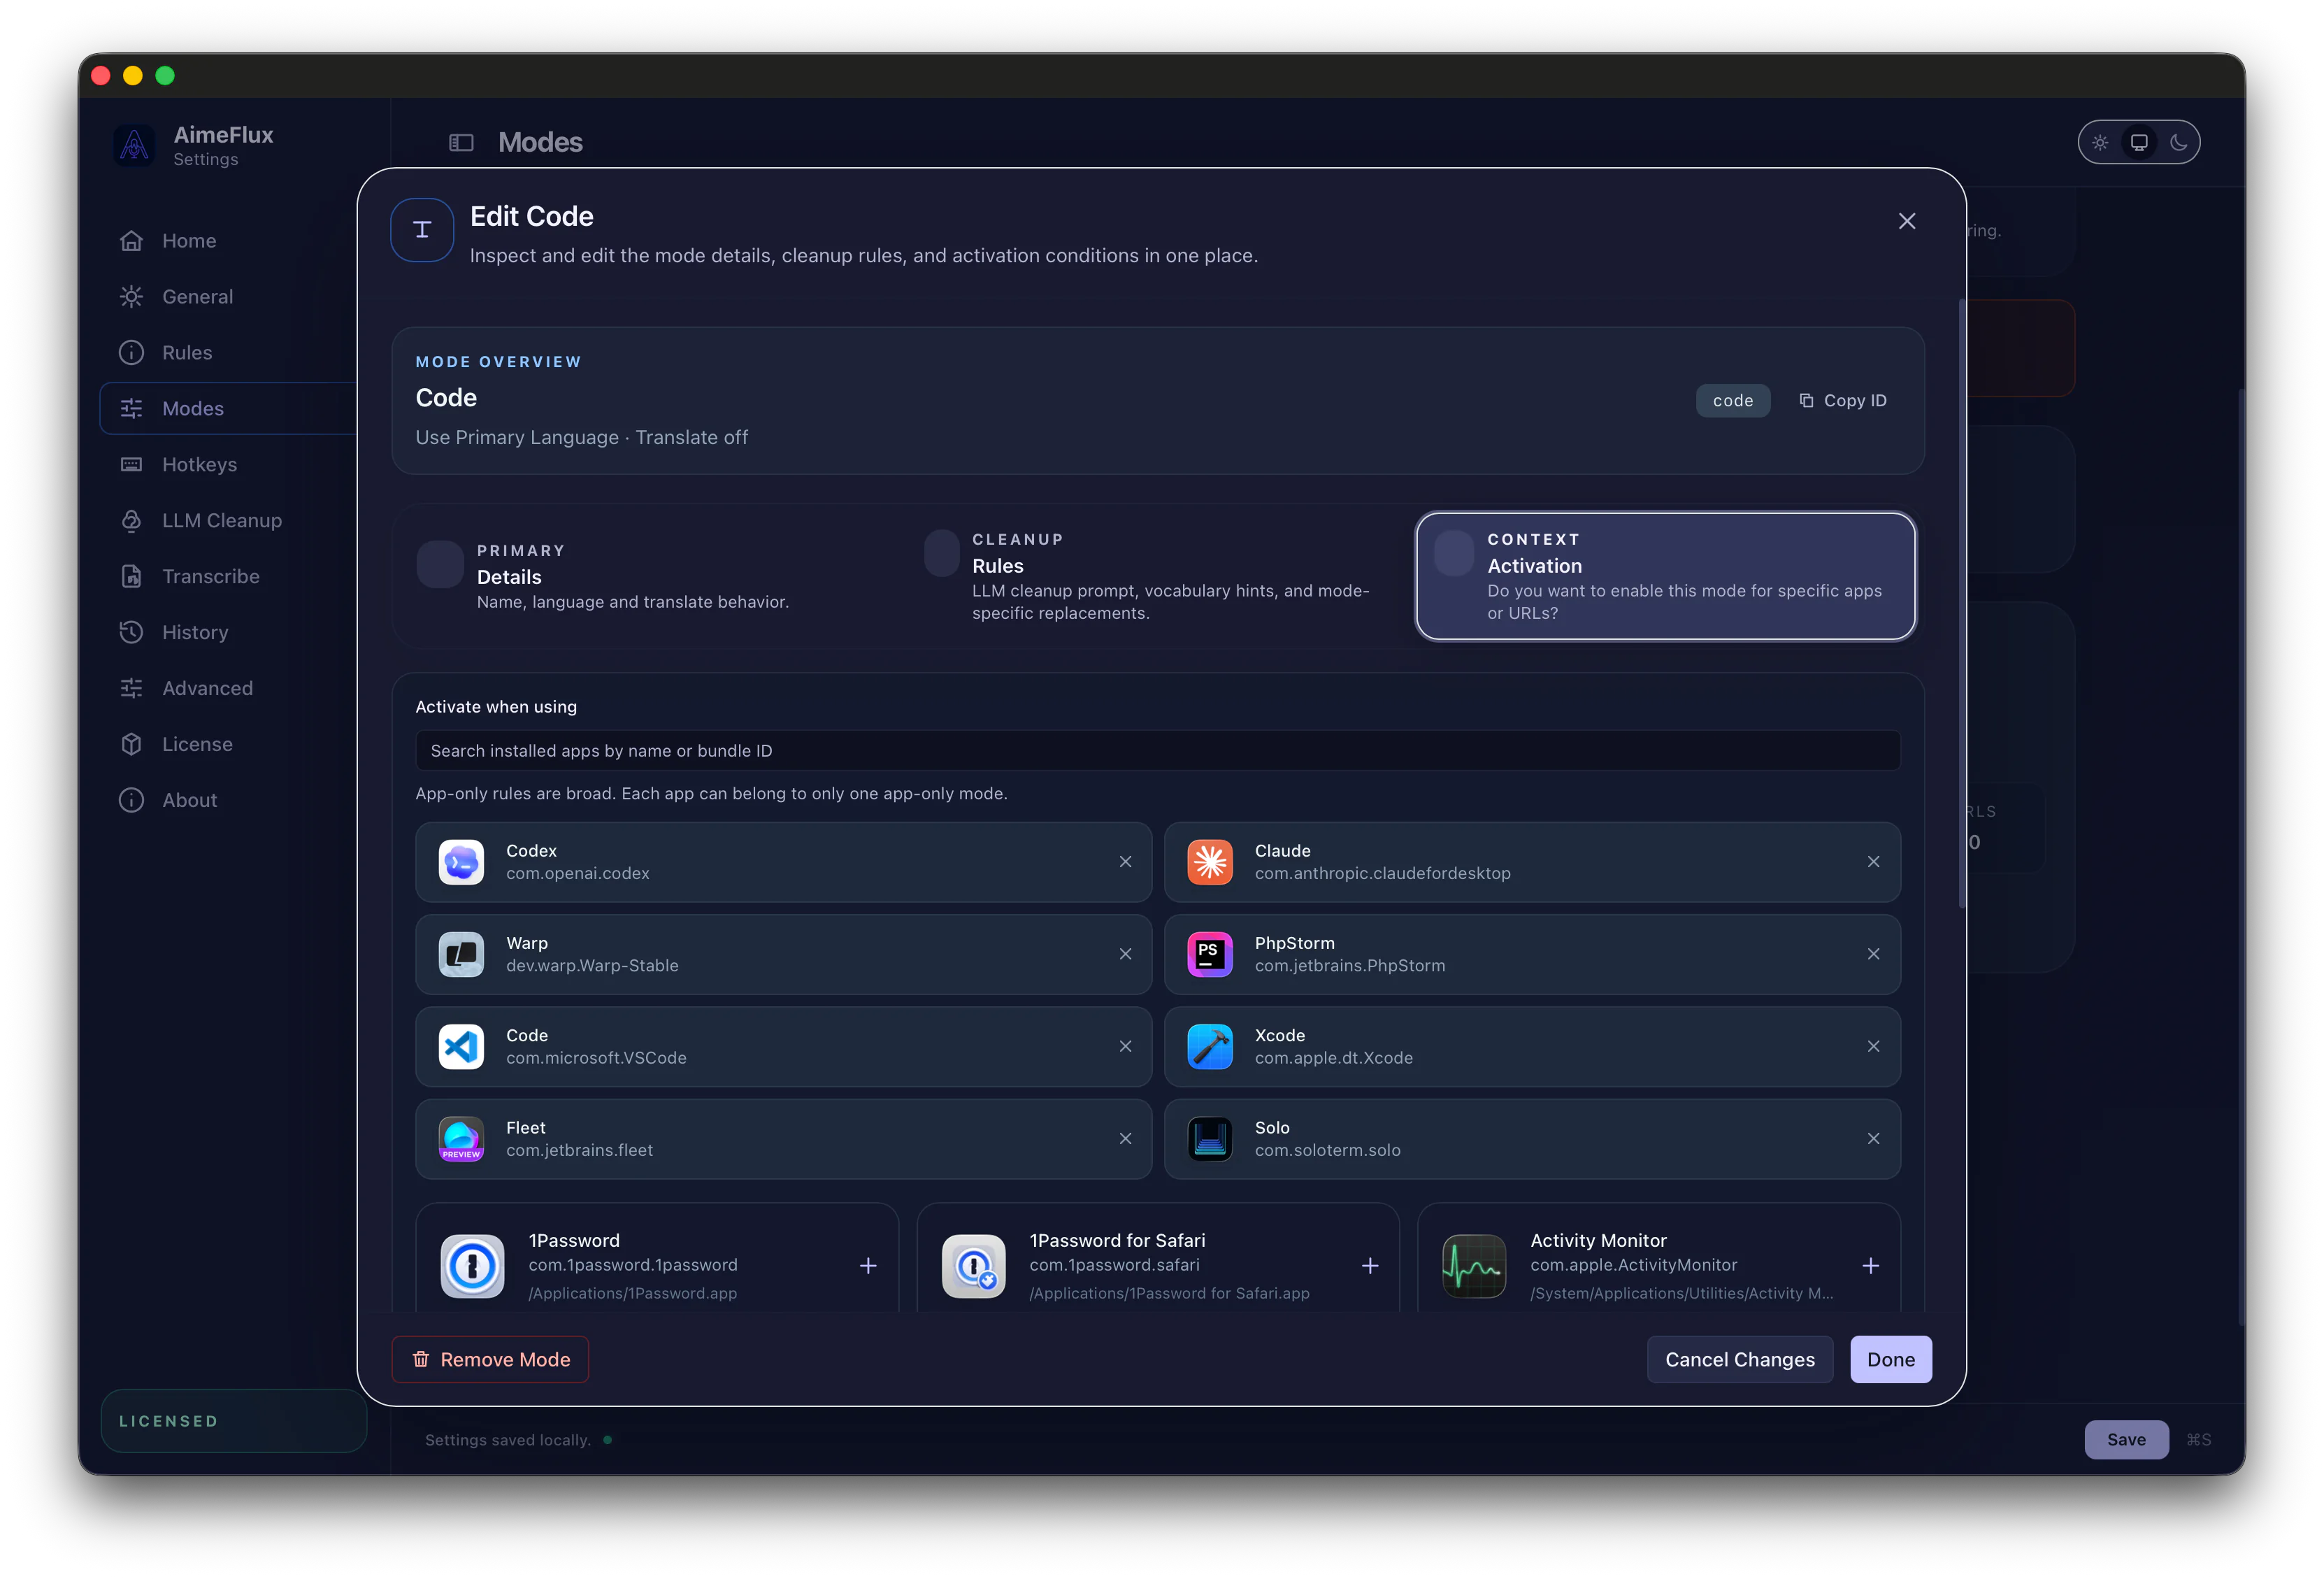This screenshot has height=1579, width=2324.
Task: Click the 1Password app icon
Action: pyautogui.click(x=473, y=1266)
